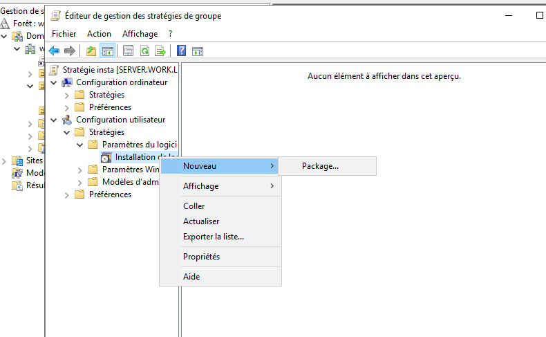Toggle the Show/Hide Action Pane icon
The image size is (546, 337).
tap(197, 51)
